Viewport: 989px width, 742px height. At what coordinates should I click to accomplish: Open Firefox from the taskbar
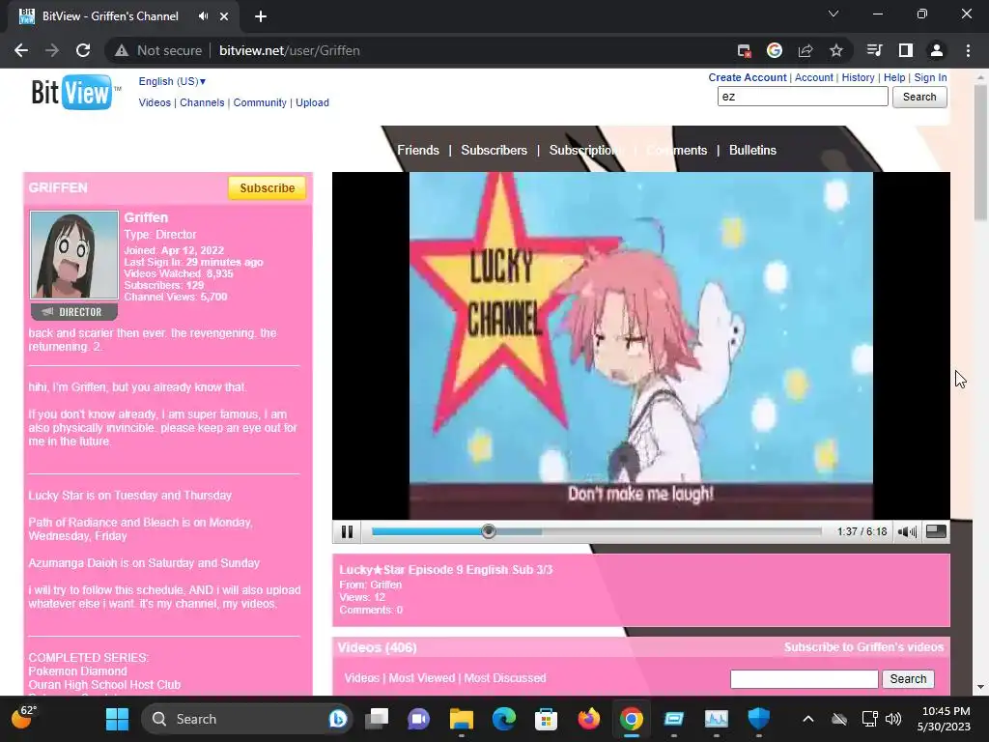click(x=588, y=719)
